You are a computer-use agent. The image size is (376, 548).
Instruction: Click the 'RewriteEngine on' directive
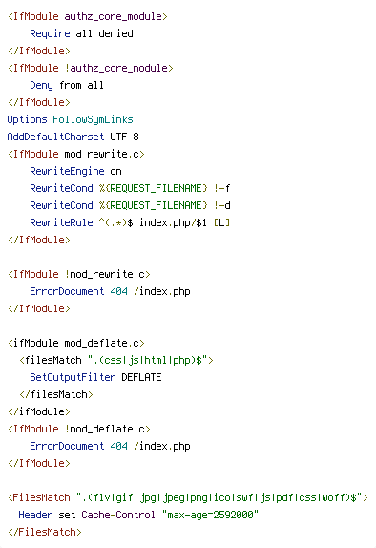coord(75,171)
